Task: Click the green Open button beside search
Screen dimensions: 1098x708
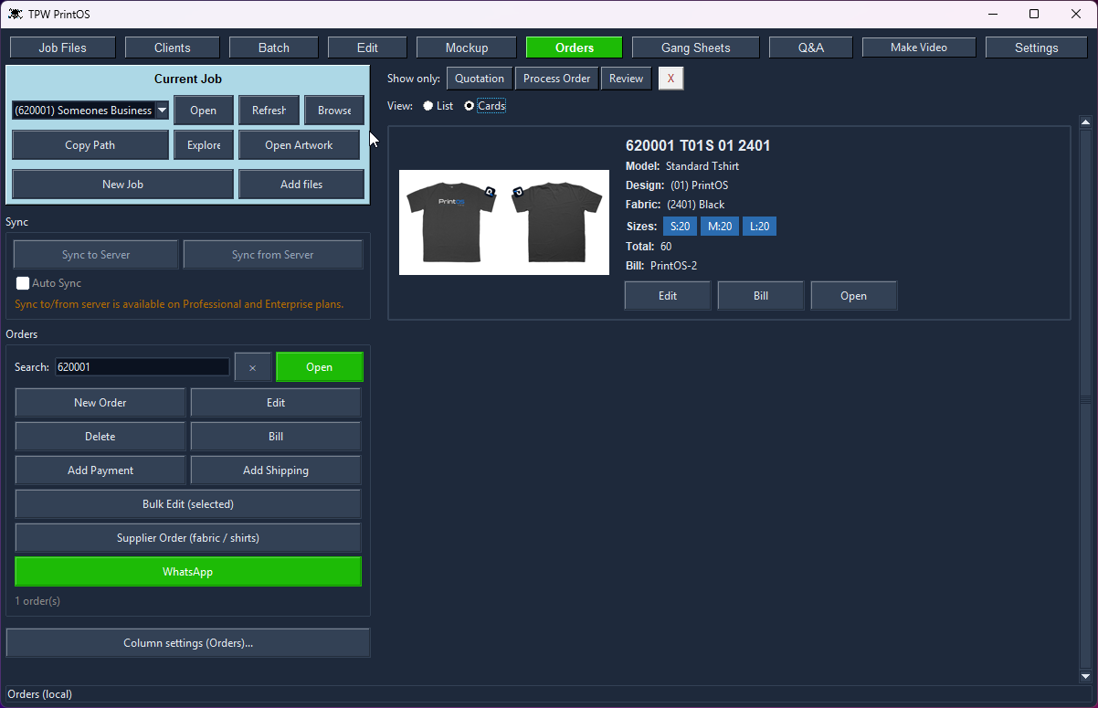Action: (320, 367)
